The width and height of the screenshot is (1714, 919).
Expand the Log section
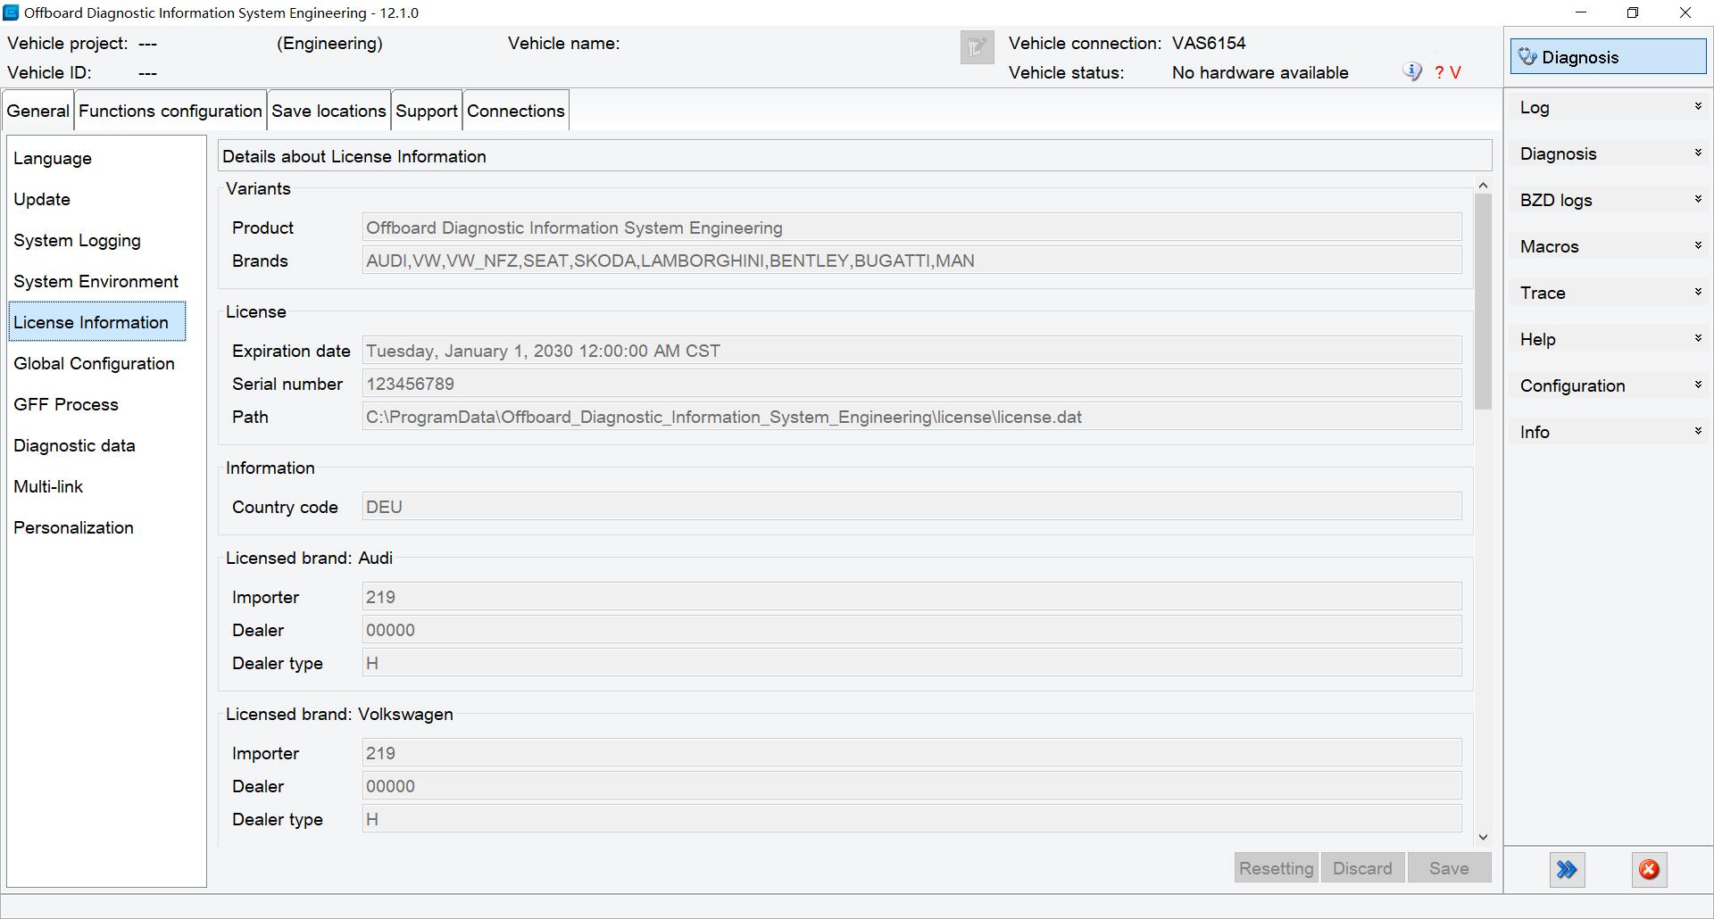click(1608, 107)
